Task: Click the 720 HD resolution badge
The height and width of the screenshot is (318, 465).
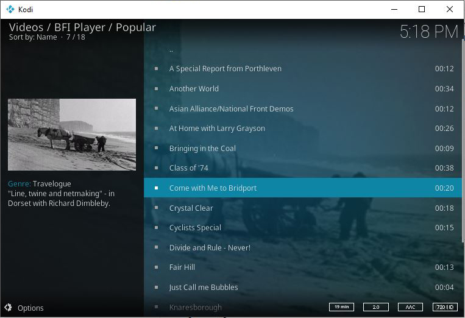Action: click(x=445, y=307)
